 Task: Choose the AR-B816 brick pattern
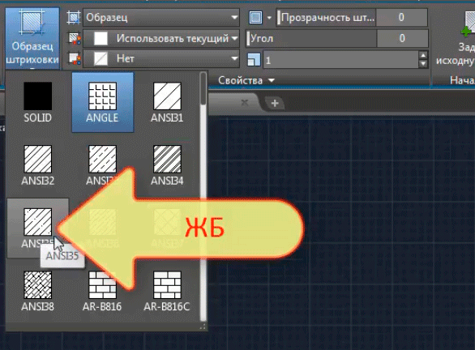102,291
